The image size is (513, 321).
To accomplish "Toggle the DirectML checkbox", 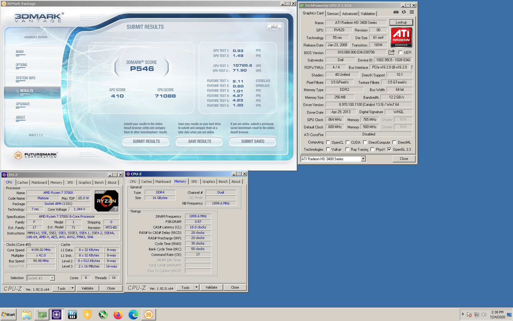I will click(x=394, y=142).
